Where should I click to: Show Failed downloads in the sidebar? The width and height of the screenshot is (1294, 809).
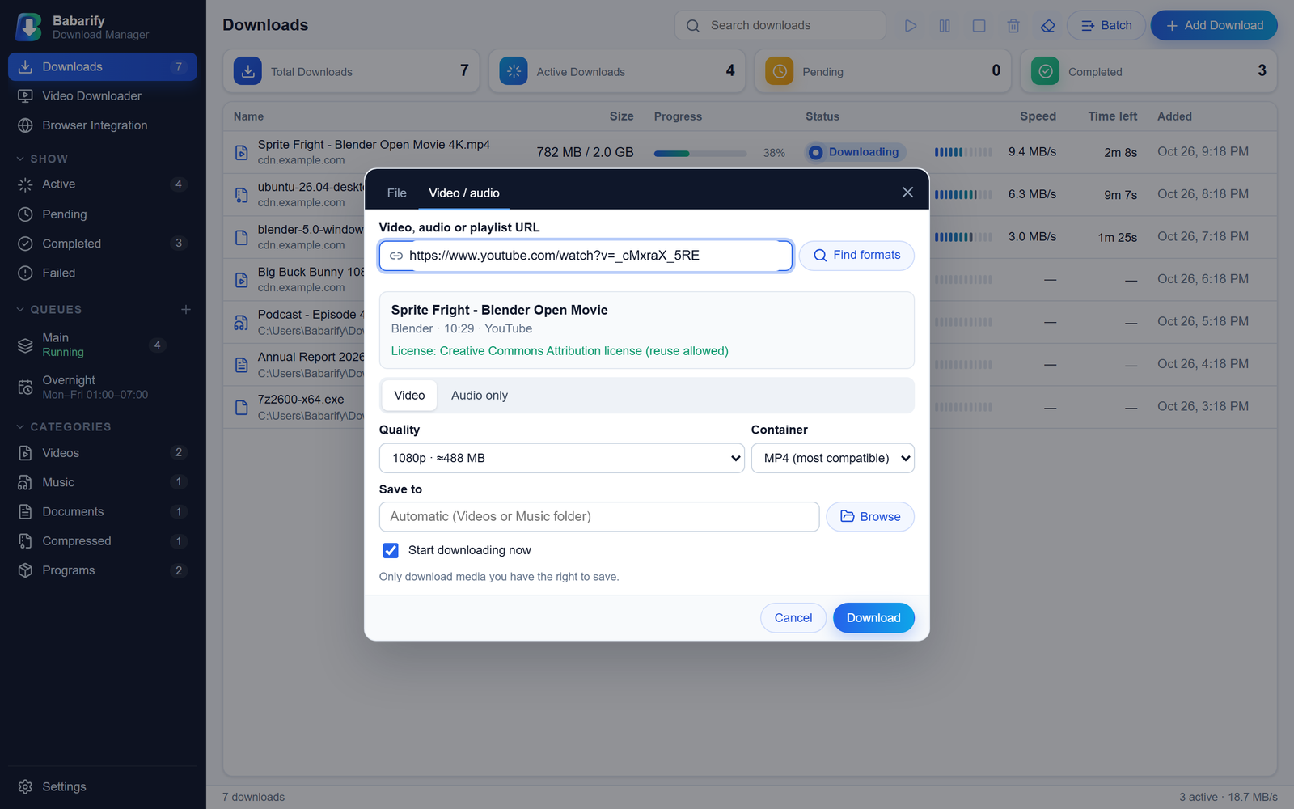tap(103, 273)
